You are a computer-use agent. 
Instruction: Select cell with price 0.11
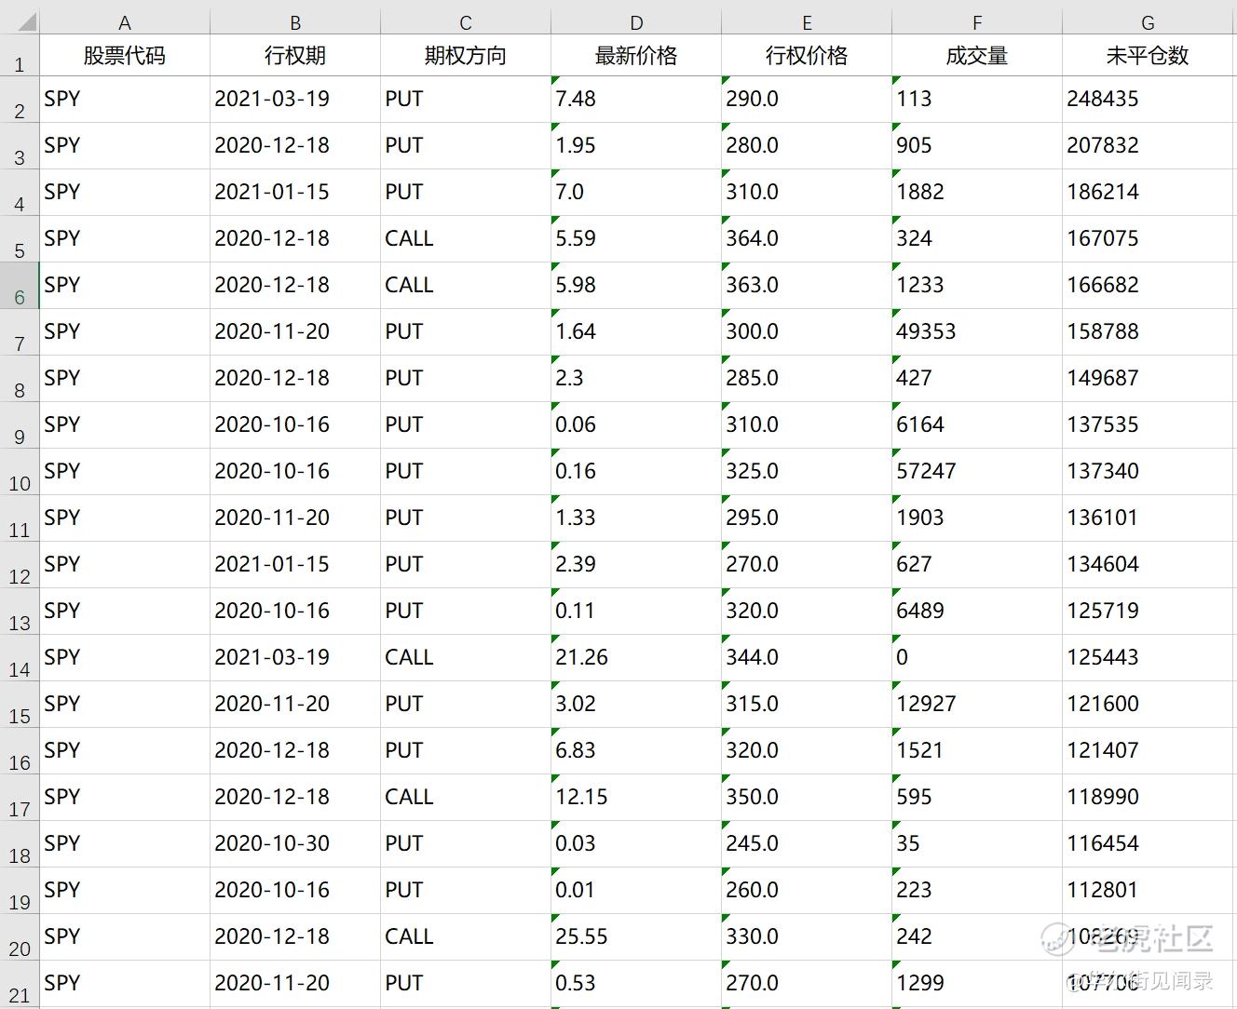[636, 612]
